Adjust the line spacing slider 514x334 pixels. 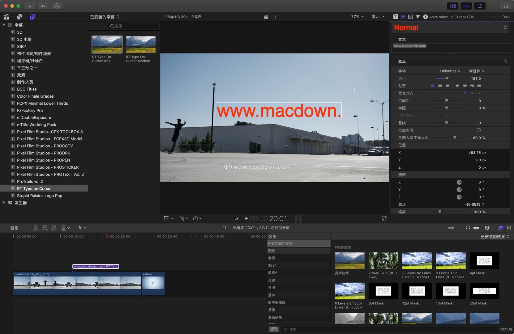click(x=447, y=100)
